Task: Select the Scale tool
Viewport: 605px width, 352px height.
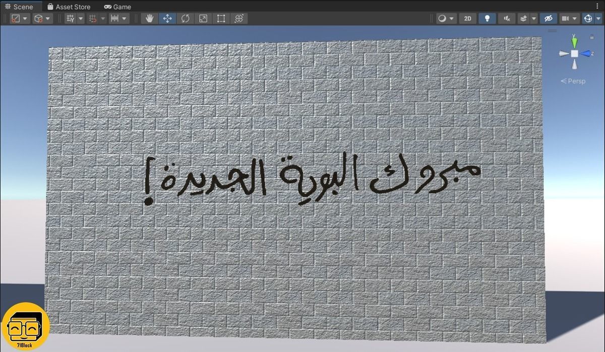Action: click(203, 19)
